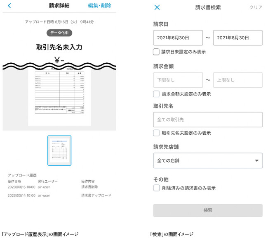Screen dimensions: 268x239
Task: Tap the データ化中 status badge
Action: coord(59,33)
